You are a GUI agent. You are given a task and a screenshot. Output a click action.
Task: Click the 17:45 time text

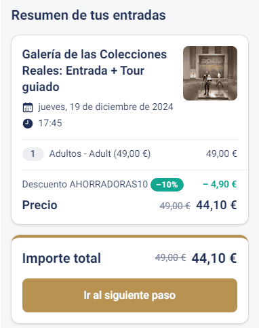tap(50, 124)
